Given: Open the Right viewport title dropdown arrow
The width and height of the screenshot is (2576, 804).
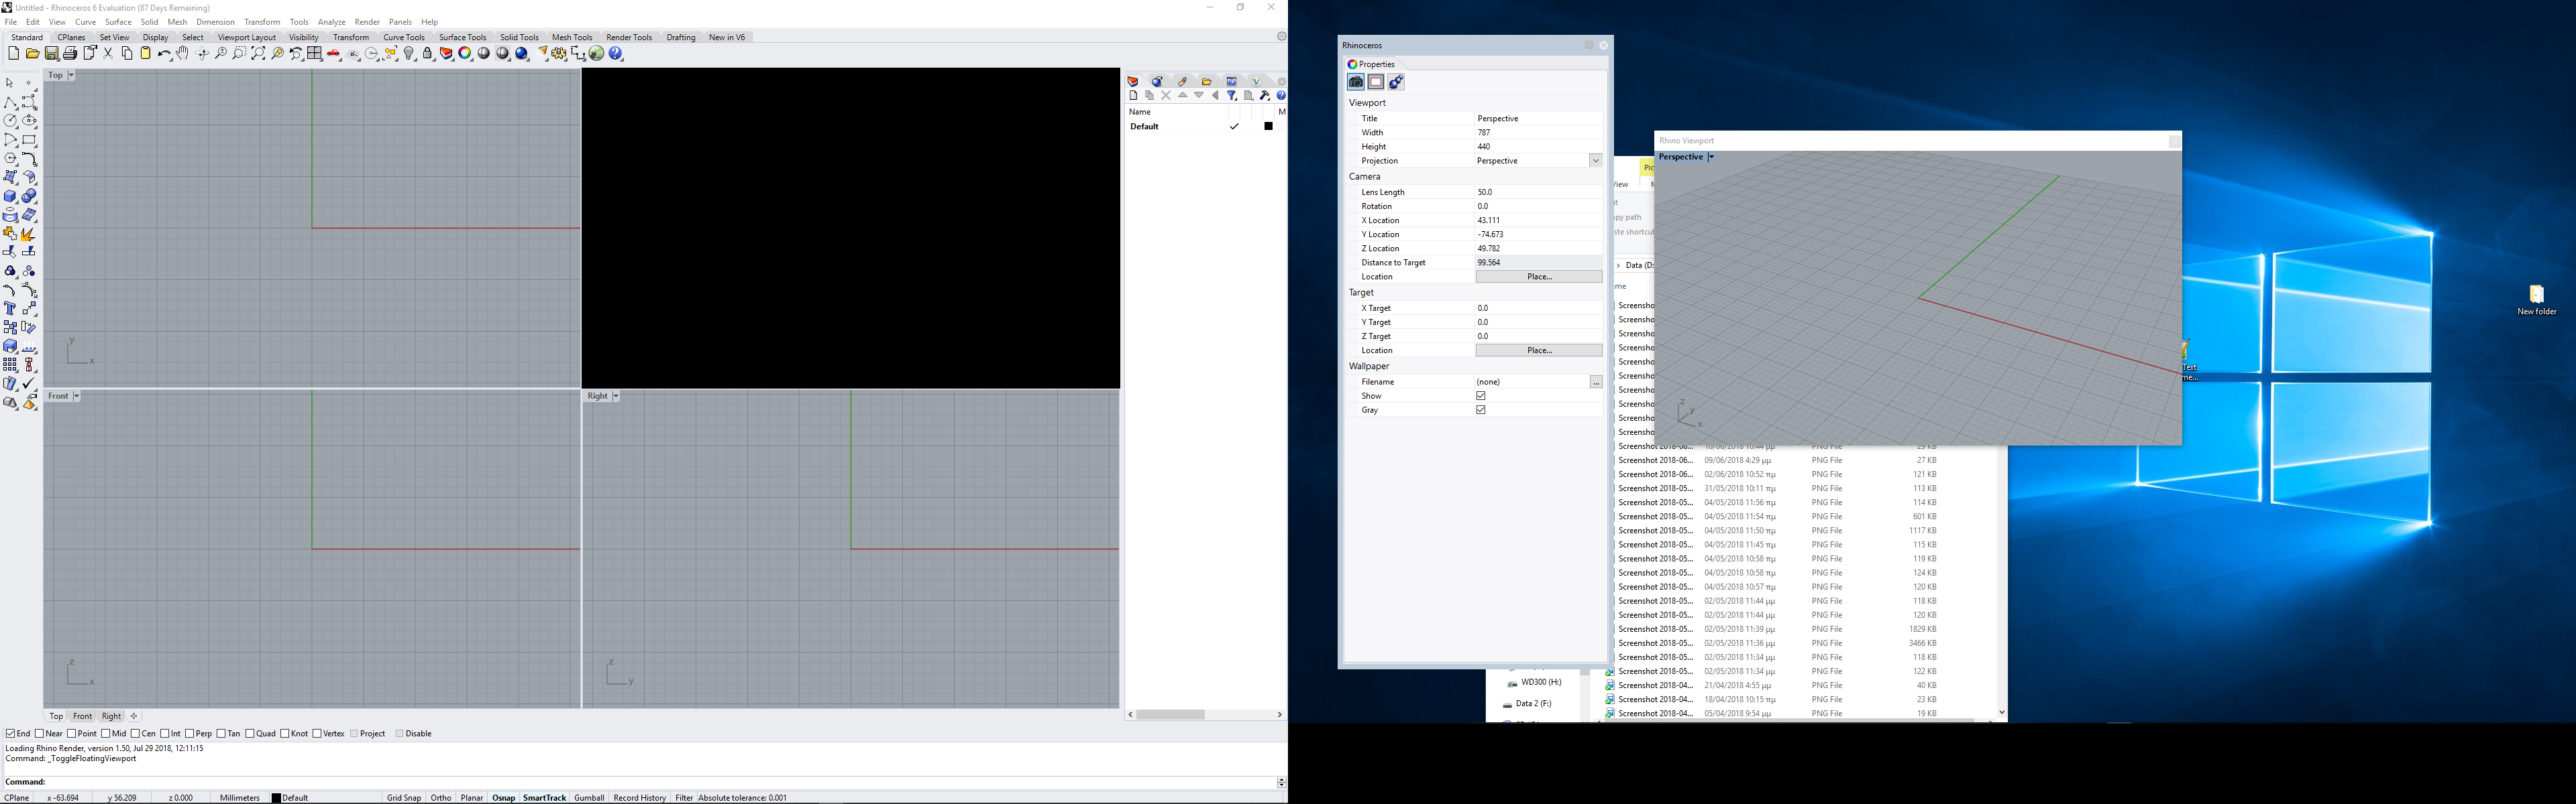Looking at the screenshot, I should 616,397.
